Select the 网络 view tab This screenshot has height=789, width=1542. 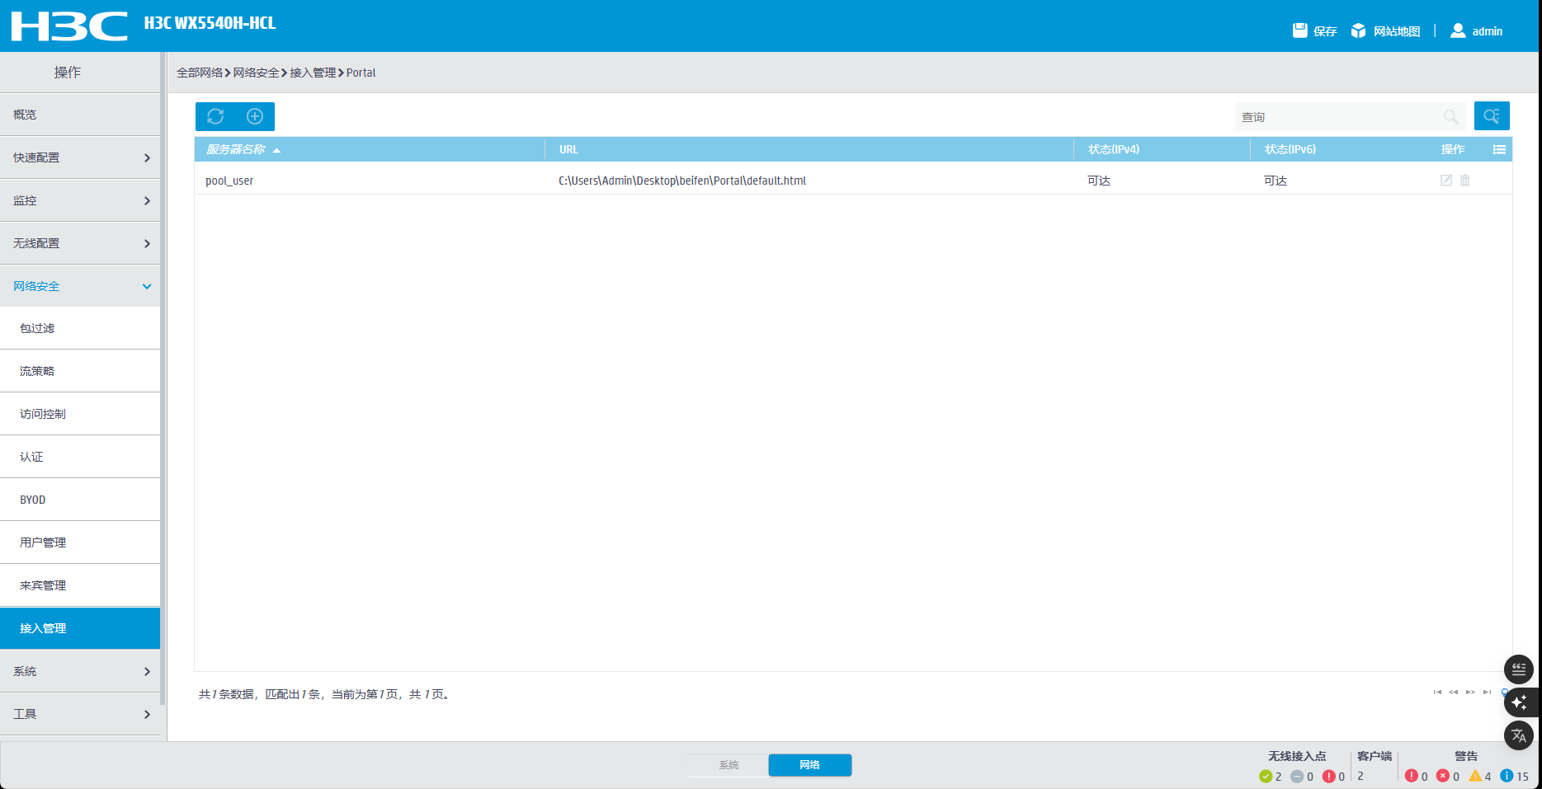(809, 765)
